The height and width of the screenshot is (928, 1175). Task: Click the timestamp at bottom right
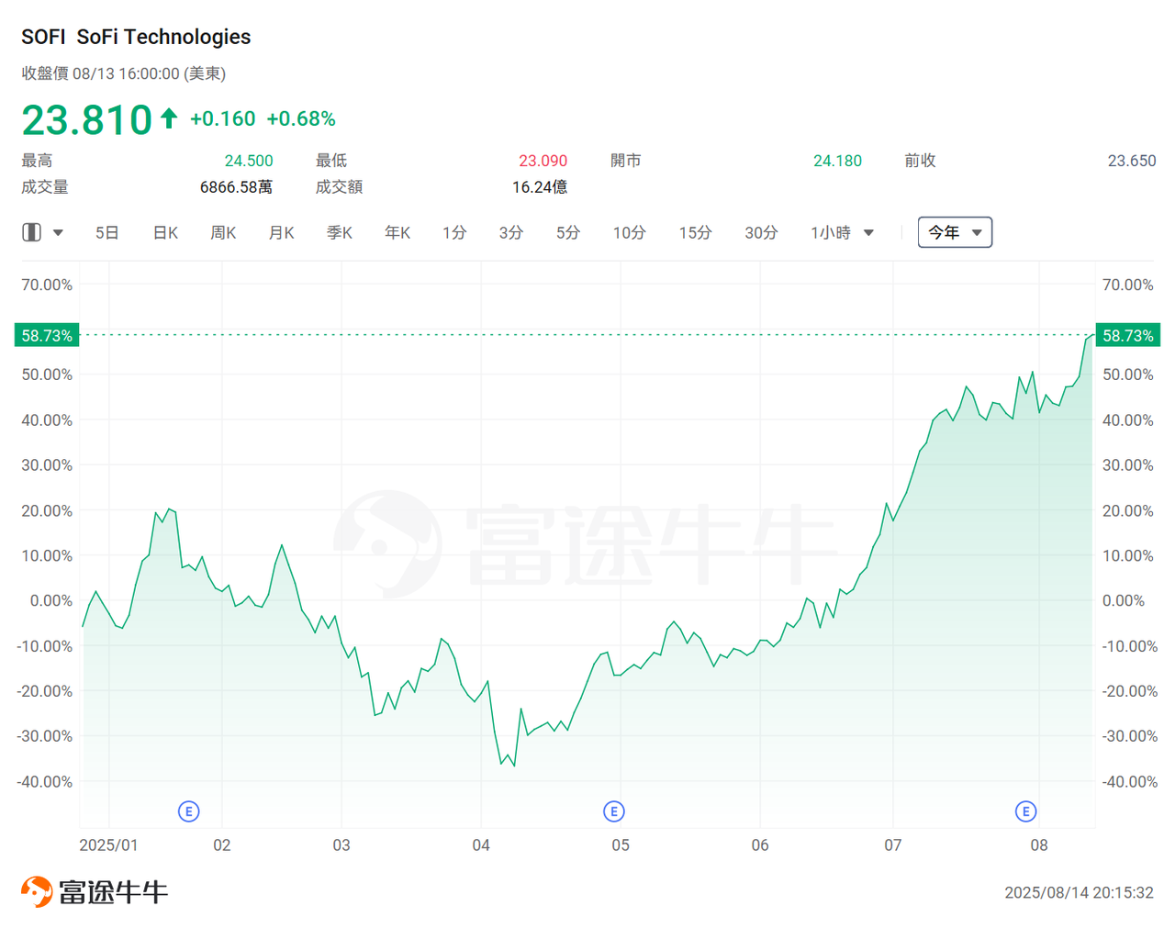click(1080, 890)
